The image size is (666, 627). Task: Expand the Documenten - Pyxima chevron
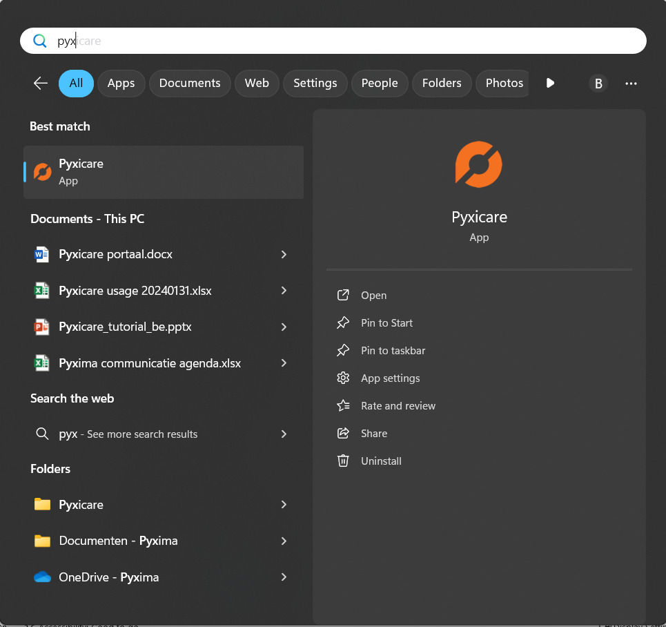coord(284,541)
